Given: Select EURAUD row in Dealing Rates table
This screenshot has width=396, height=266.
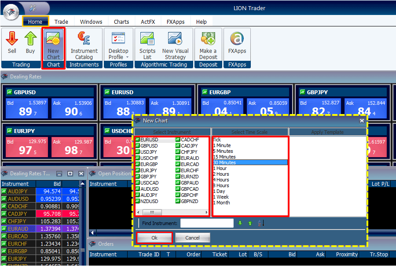Looking at the screenshot, I should click(40, 229).
